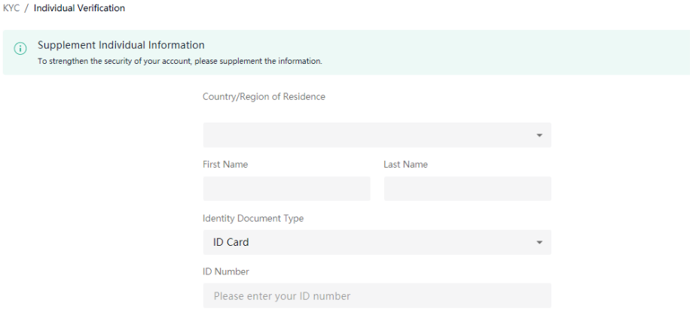Go back via the KYC breadcrumb
Image resolution: width=693 pixels, height=324 pixels.
click(11, 8)
